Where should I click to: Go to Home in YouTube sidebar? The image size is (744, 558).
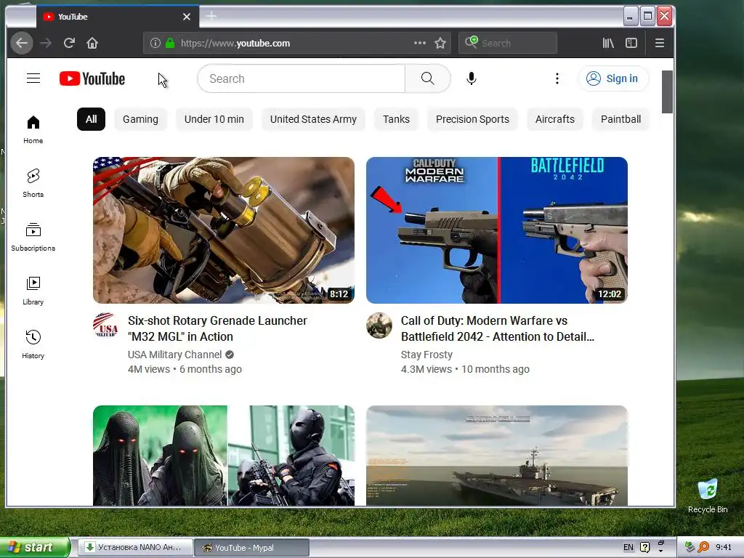point(33,129)
